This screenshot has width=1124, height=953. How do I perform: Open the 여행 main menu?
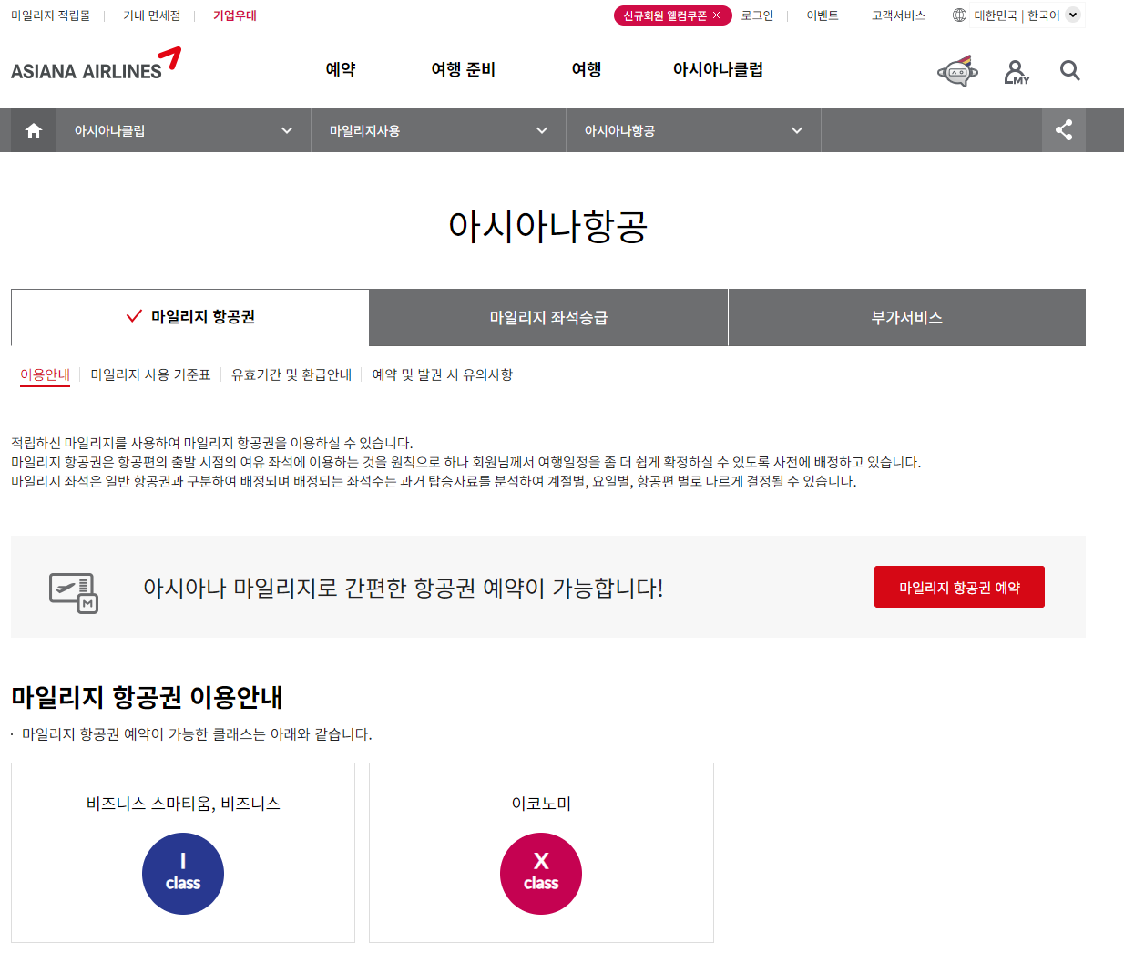pos(587,69)
